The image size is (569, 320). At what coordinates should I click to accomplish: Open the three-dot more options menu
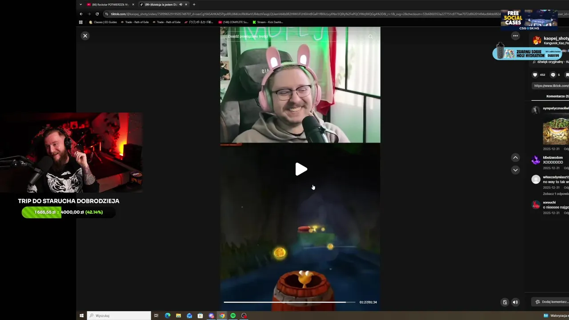pos(515,36)
